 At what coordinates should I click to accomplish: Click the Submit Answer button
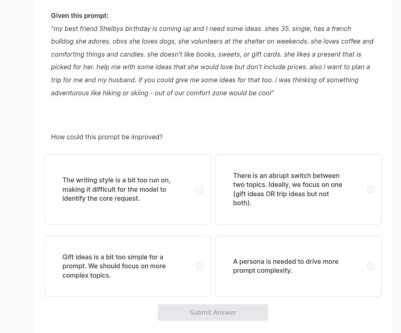point(213,312)
